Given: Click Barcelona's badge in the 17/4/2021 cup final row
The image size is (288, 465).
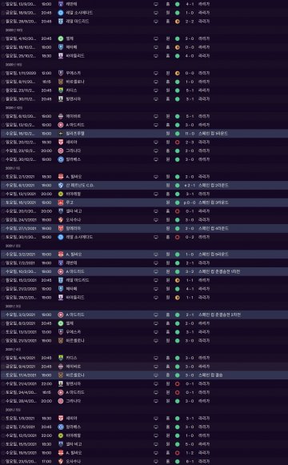Looking at the screenshot, I should 61,375.
